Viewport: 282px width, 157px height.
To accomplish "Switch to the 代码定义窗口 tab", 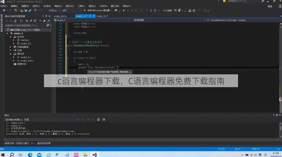I will click(x=22, y=143).
